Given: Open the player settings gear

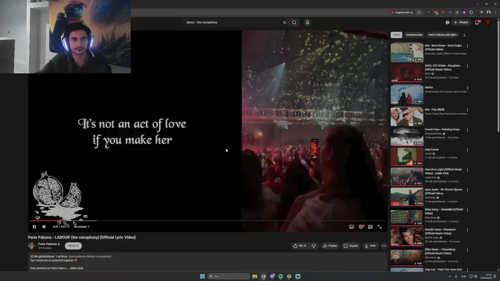Looking at the screenshot, I should tap(361, 227).
